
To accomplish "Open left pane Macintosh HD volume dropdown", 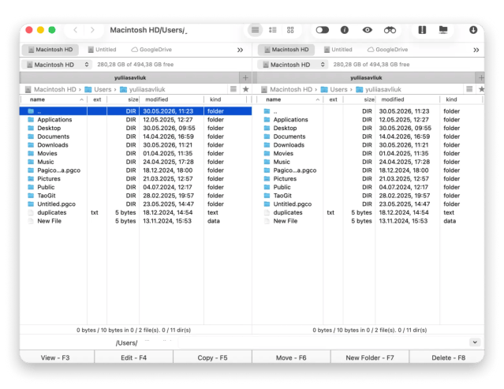I will (x=57, y=65).
